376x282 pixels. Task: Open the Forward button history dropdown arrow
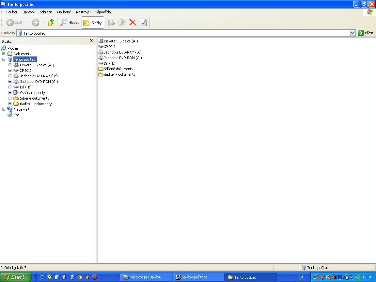[x=43, y=23]
